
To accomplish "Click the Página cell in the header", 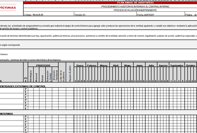I will [x=190, y=15].
